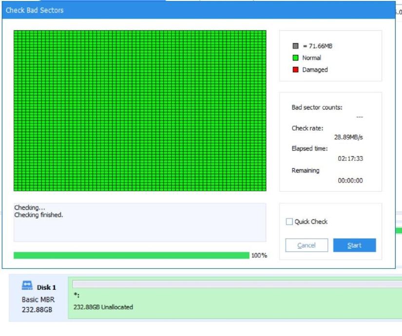Click the 'Elapsed time:' label
Screen dimensions: 402x336
(x=309, y=149)
